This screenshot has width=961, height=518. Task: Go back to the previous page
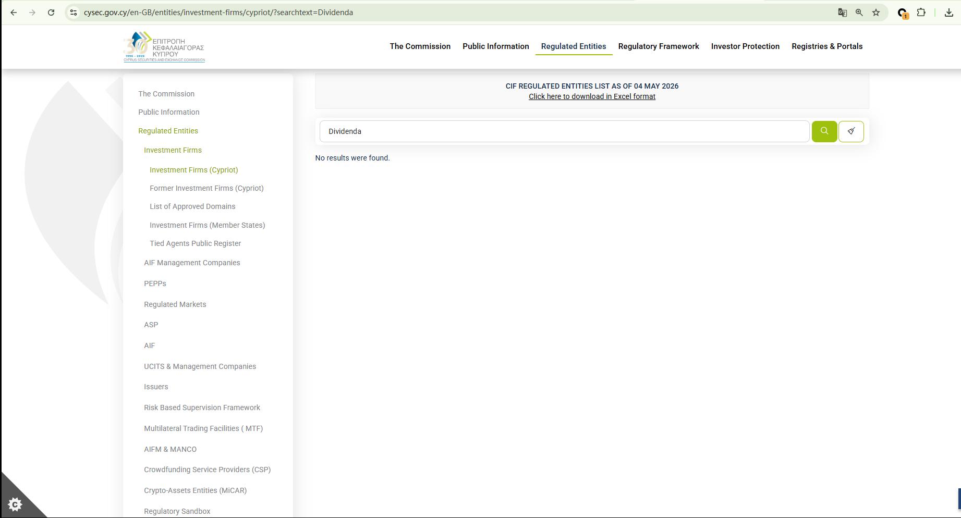(14, 13)
